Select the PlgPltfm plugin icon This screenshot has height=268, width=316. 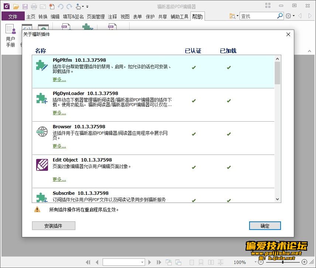point(42,65)
